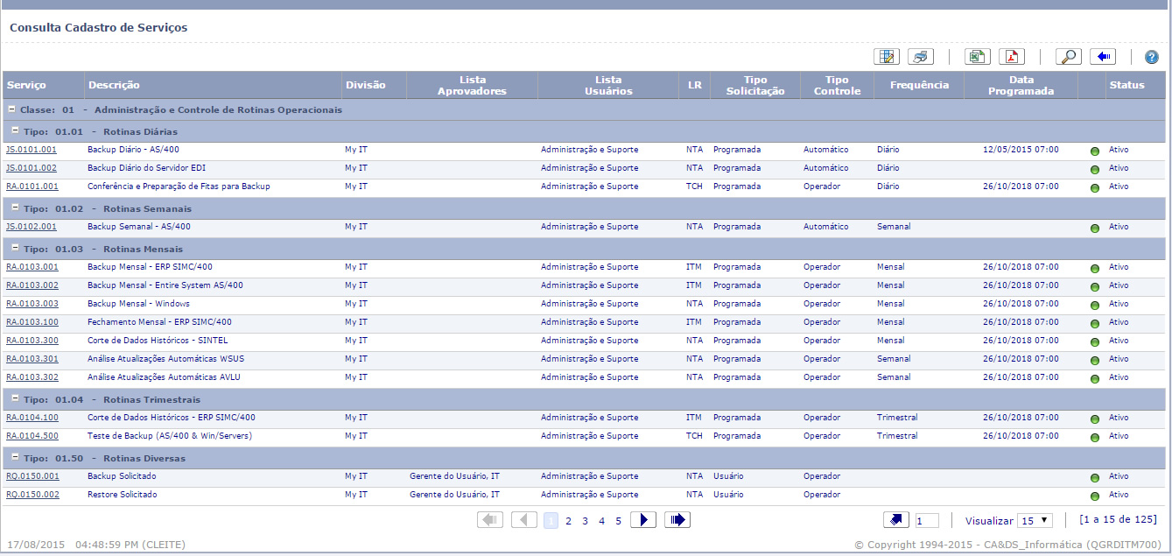
Task: Go to page 3 of results
Action: (585, 521)
